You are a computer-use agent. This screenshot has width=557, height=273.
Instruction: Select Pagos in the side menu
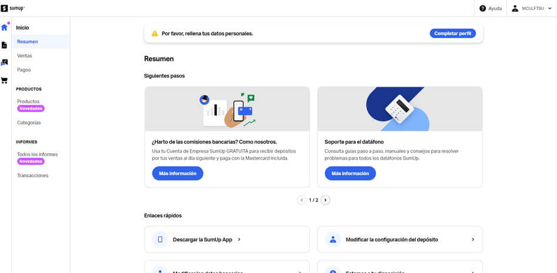[x=24, y=70]
